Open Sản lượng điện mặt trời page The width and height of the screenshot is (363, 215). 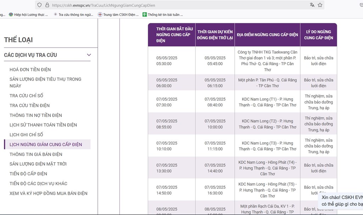(38, 164)
